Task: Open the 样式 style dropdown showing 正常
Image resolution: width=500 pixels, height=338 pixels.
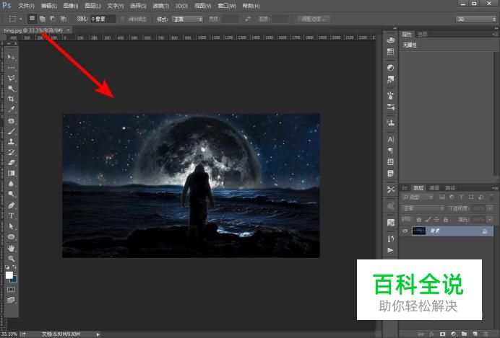Action: (187, 19)
